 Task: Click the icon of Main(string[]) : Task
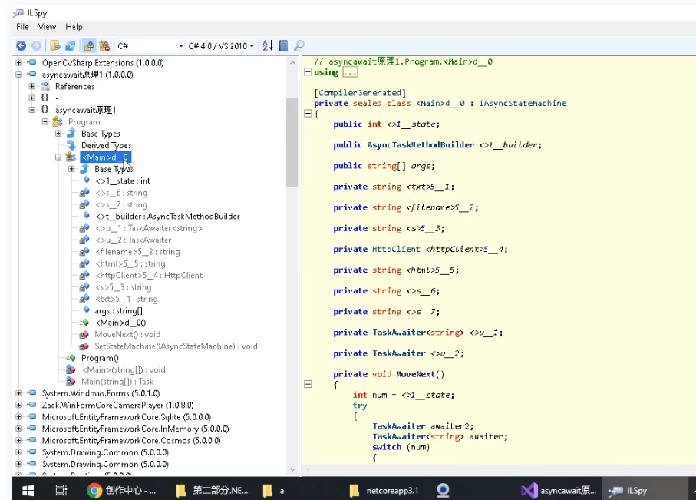(71, 381)
